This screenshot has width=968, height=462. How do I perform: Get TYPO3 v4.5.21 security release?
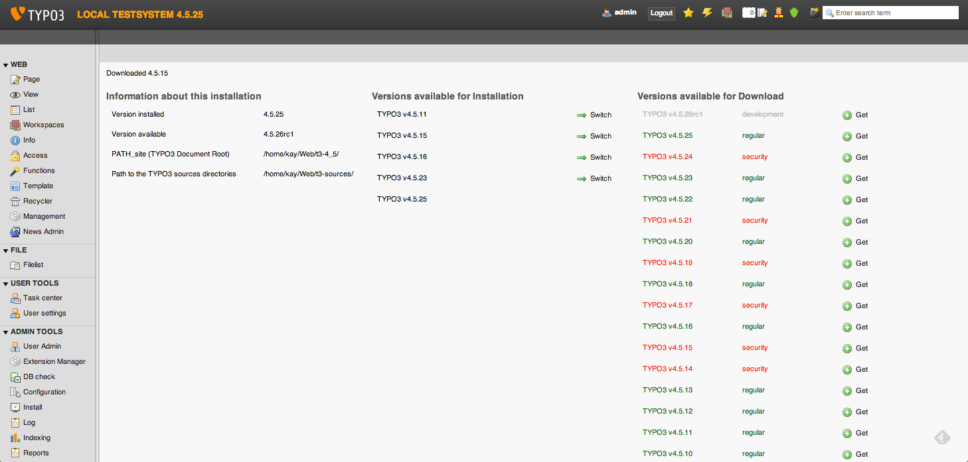[855, 221]
